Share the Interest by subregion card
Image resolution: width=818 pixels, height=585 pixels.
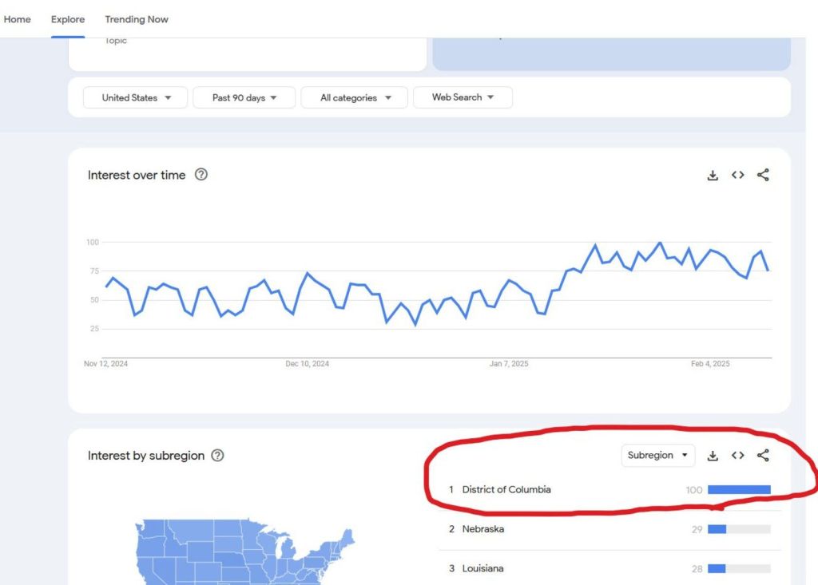coord(763,456)
